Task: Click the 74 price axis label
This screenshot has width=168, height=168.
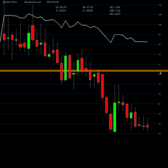Action: click(x=160, y=84)
